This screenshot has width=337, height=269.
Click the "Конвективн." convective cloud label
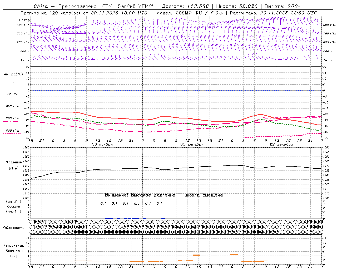pos(13,246)
